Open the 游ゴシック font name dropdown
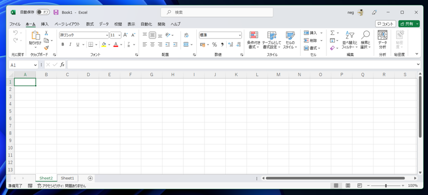The width and height of the screenshot is (428, 195). tap(107, 35)
